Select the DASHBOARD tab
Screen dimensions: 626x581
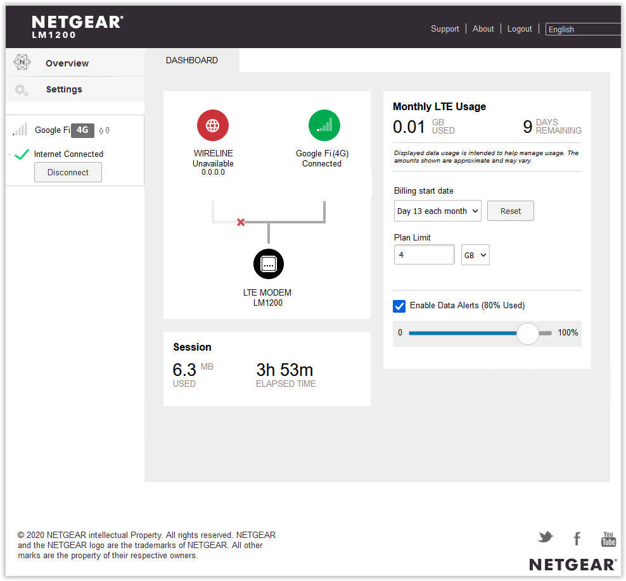tap(192, 61)
